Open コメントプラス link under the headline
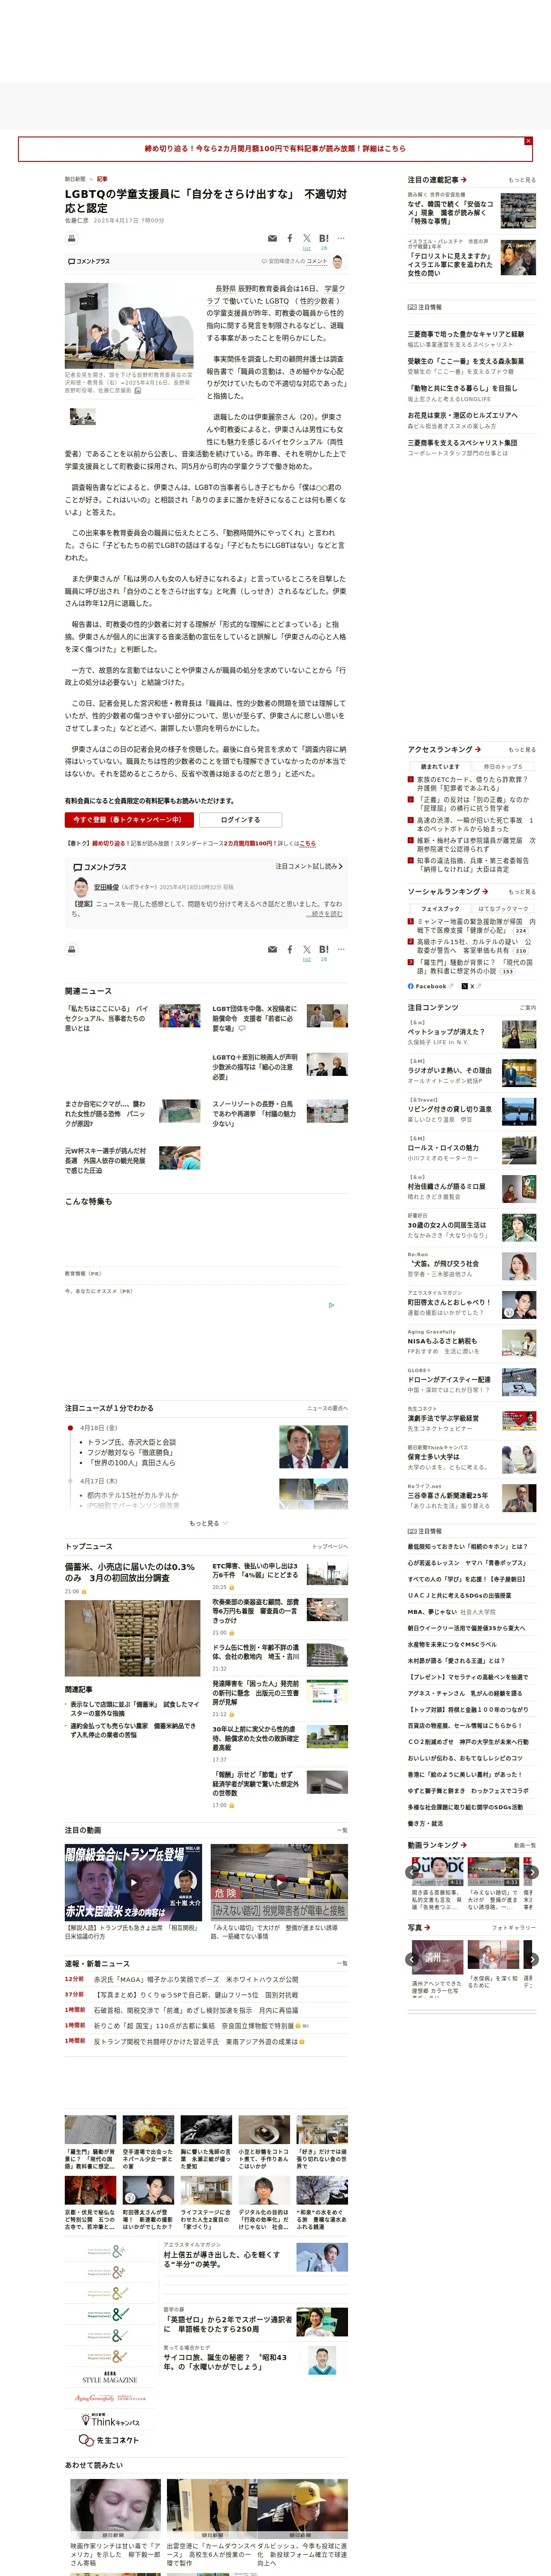This screenshot has width=551, height=2576. pyautogui.click(x=89, y=261)
